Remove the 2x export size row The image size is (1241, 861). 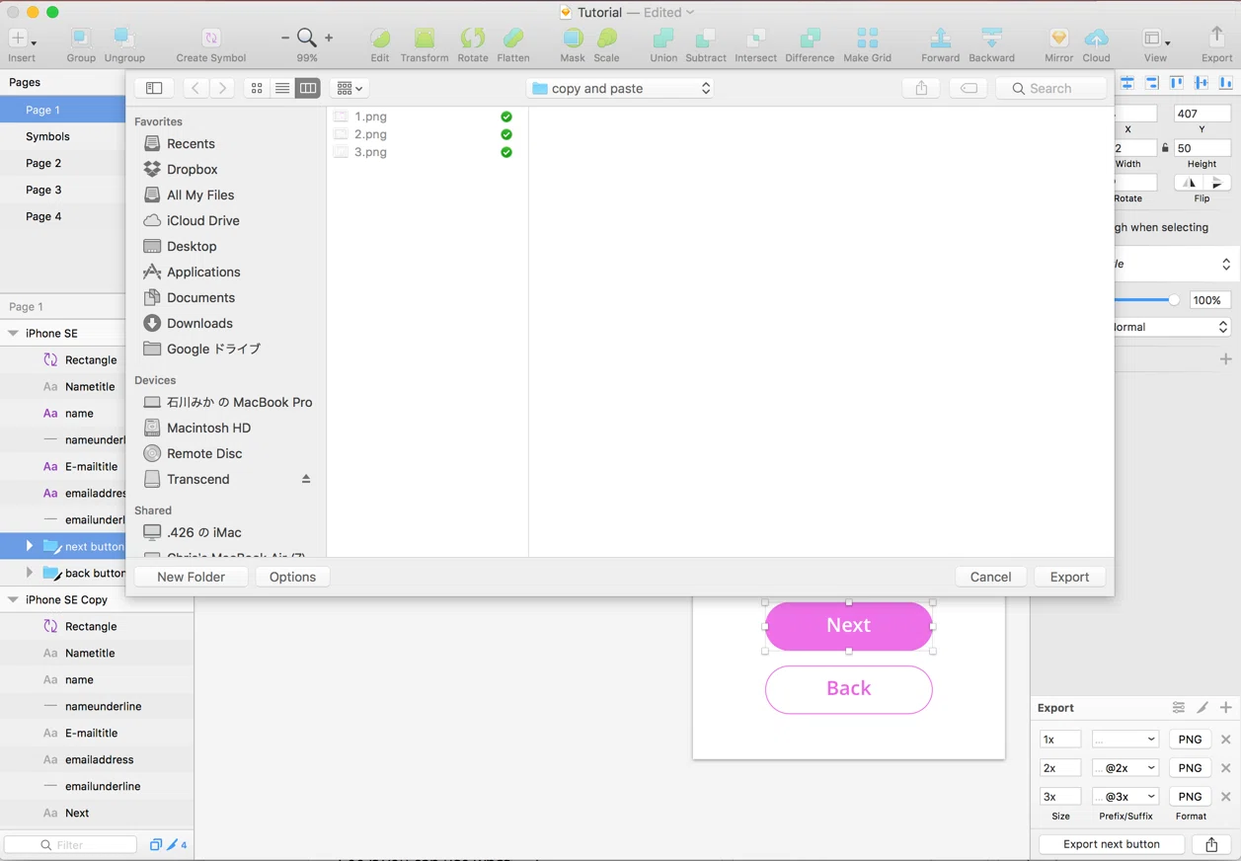click(1225, 767)
